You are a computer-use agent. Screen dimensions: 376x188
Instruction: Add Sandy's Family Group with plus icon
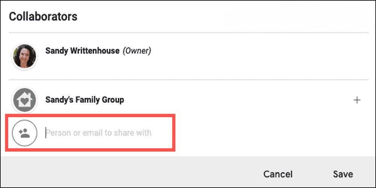[x=357, y=100]
